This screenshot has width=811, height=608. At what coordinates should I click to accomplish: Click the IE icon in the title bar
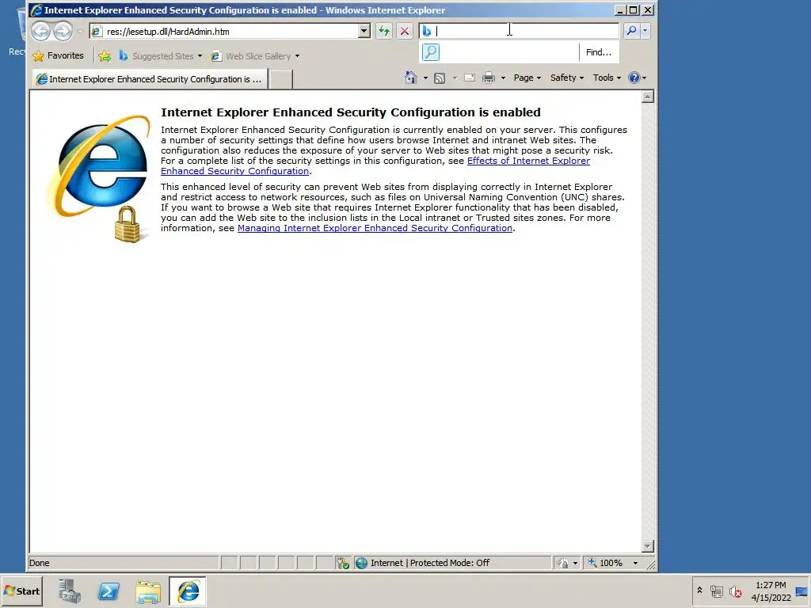pos(36,9)
